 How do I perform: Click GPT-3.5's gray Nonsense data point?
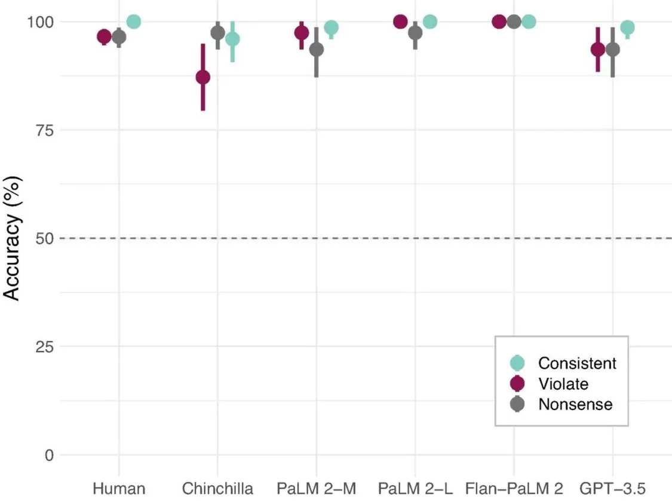[x=612, y=50]
